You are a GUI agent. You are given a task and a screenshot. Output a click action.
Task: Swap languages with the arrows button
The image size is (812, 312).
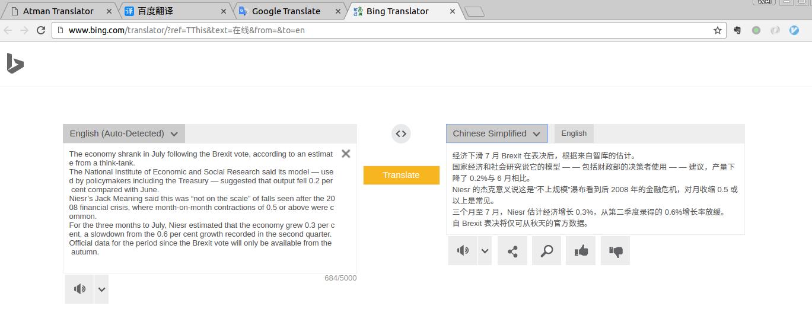[401, 133]
